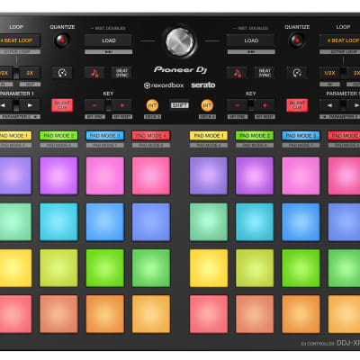Hit hot pink pad below left deck PAD MODE 4
This screenshot has height=360, width=360.
pos(151,175)
